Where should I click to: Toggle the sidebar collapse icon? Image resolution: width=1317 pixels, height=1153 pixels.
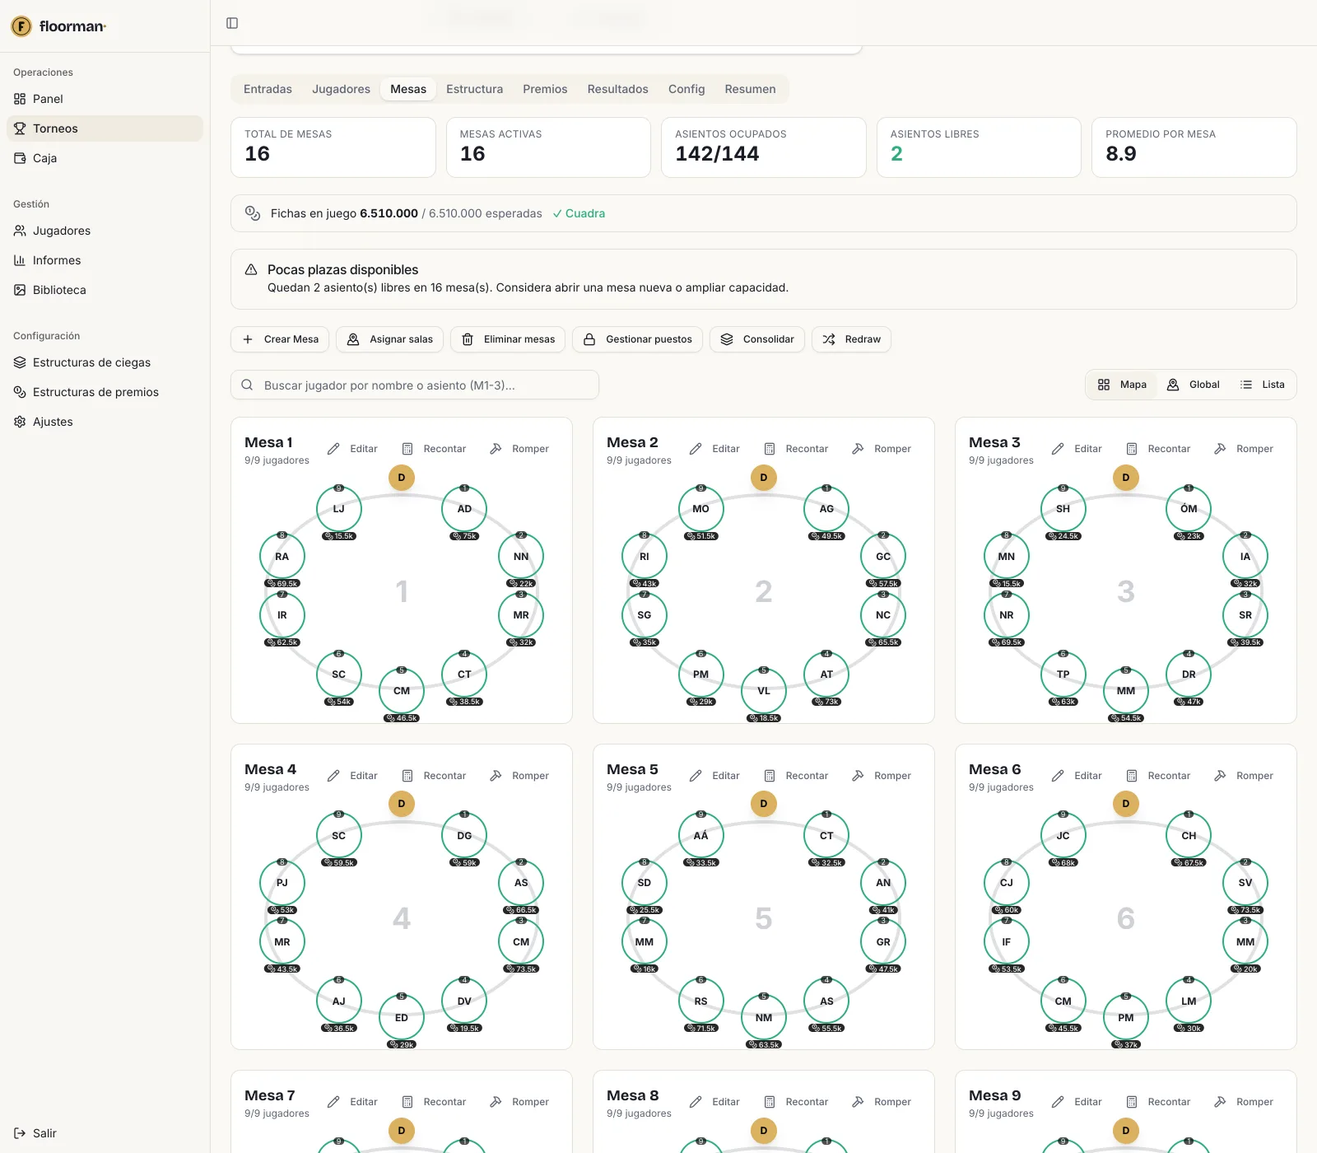pos(232,23)
